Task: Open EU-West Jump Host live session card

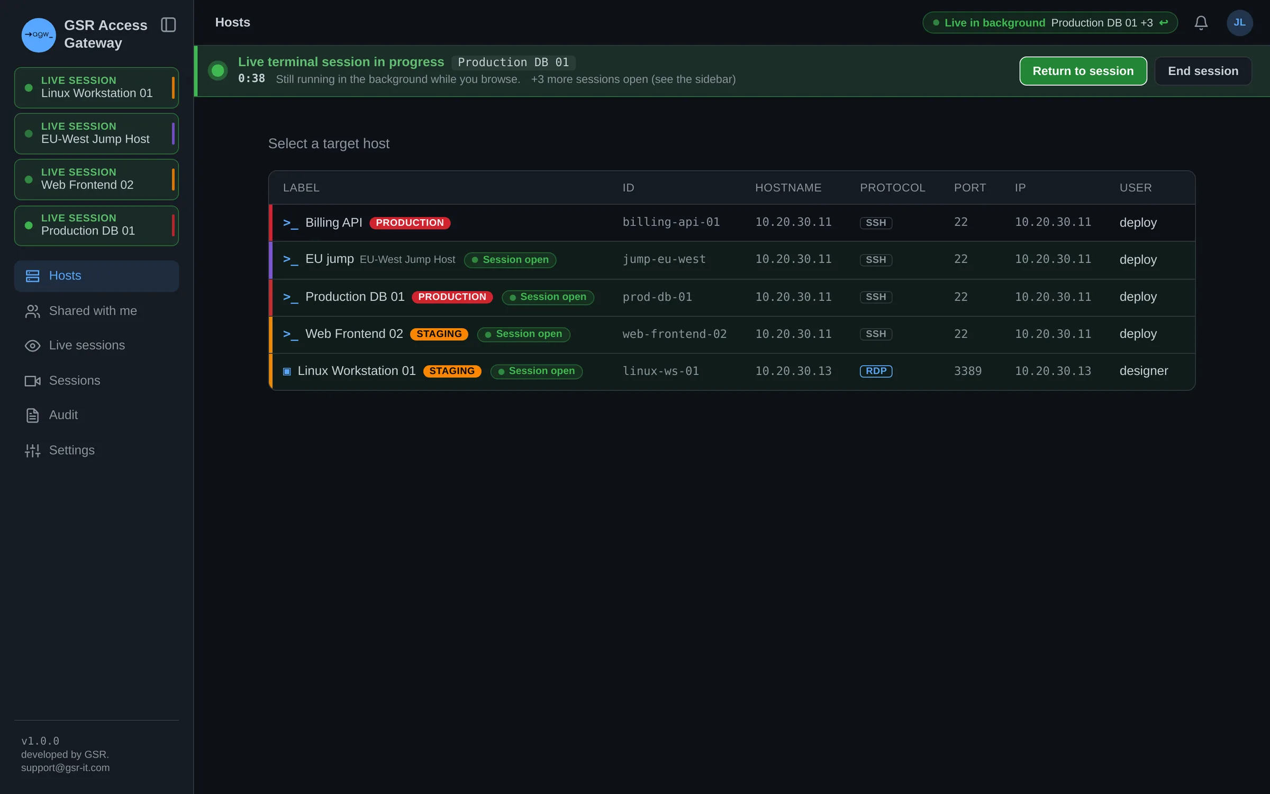Action: pyautogui.click(x=96, y=134)
